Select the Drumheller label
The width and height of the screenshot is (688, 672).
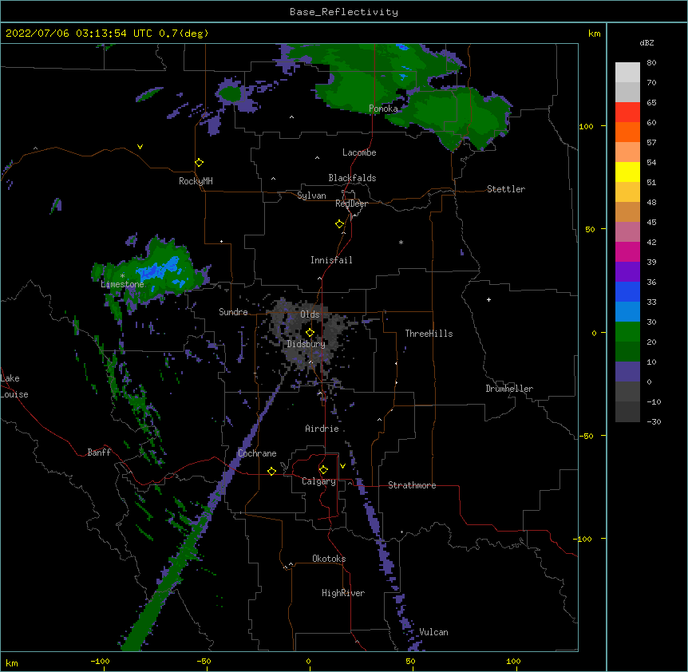coord(509,389)
